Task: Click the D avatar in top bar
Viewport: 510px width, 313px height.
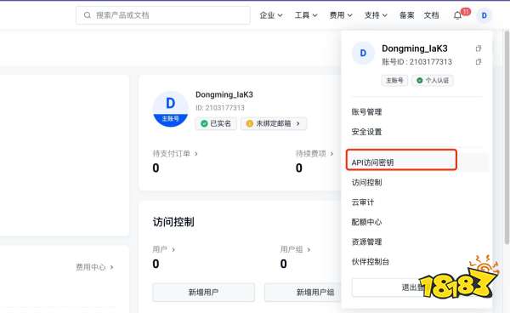Action: point(484,15)
